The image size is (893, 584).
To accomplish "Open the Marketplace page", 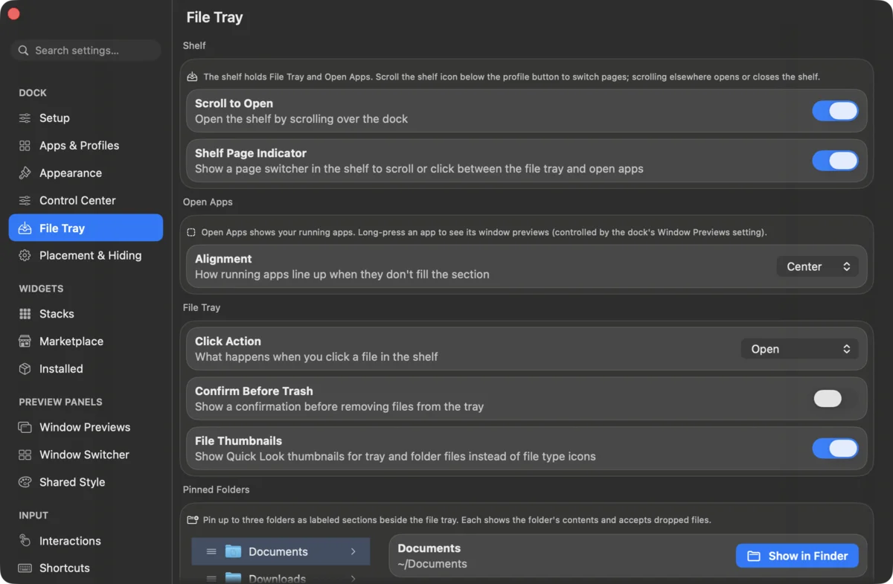I will pos(86,341).
